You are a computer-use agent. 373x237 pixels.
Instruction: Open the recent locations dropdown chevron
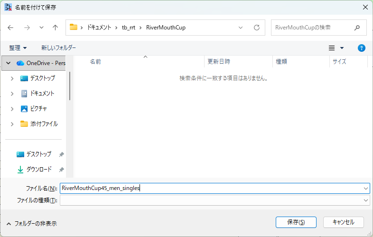point(41,28)
